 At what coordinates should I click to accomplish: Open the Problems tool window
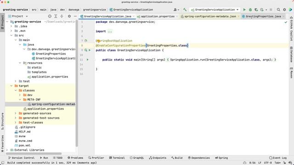pyautogui.click(x=75, y=158)
